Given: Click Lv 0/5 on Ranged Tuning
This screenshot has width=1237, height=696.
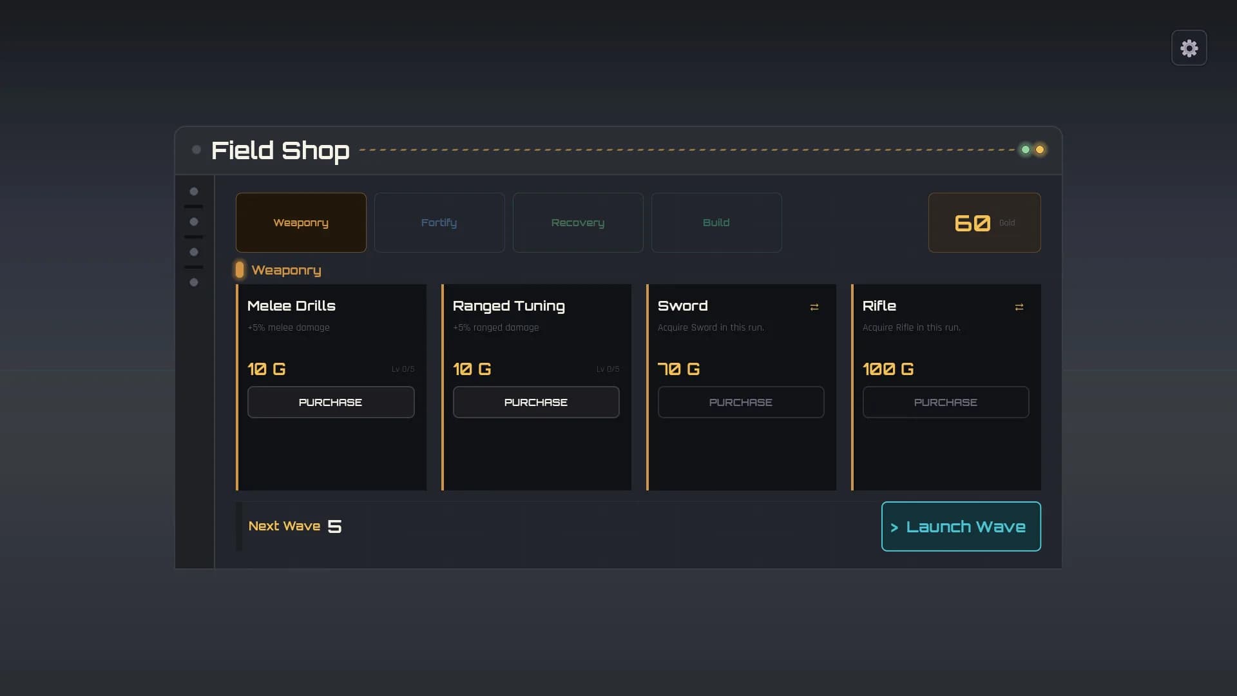Looking at the screenshot, I should 608,369.
